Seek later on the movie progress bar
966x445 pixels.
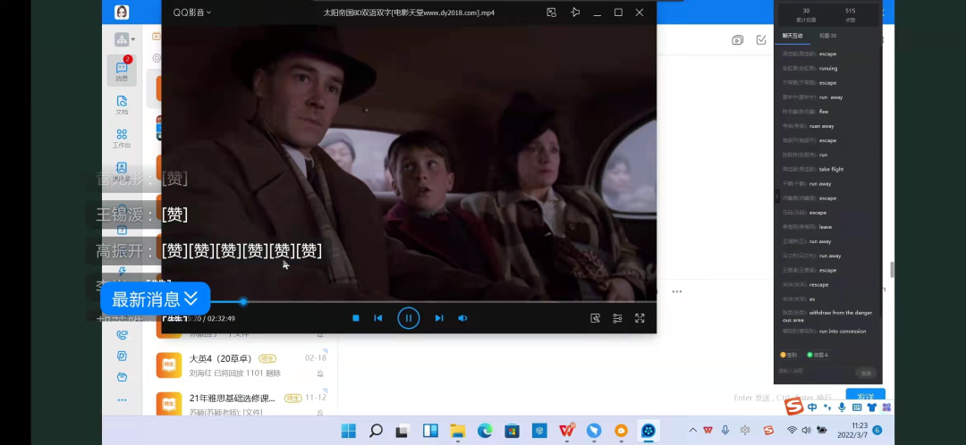450,302
